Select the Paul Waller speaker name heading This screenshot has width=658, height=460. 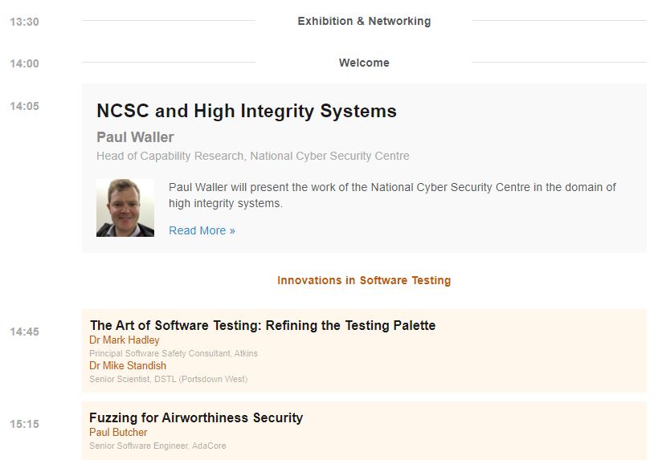pos(135,136)
